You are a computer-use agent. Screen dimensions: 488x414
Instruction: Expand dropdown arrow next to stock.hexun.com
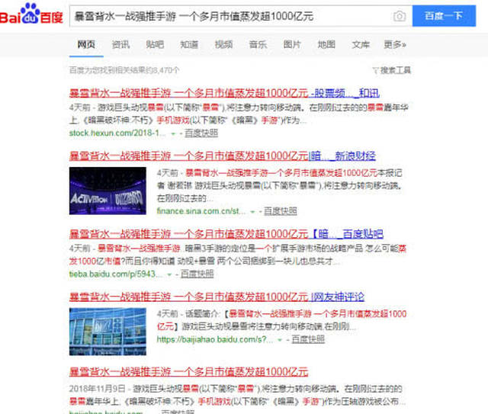click(x=173, y=134)
